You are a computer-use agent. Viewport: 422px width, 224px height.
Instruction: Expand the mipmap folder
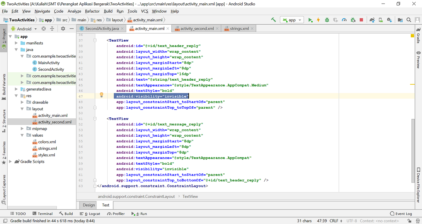tap(22, 129)
